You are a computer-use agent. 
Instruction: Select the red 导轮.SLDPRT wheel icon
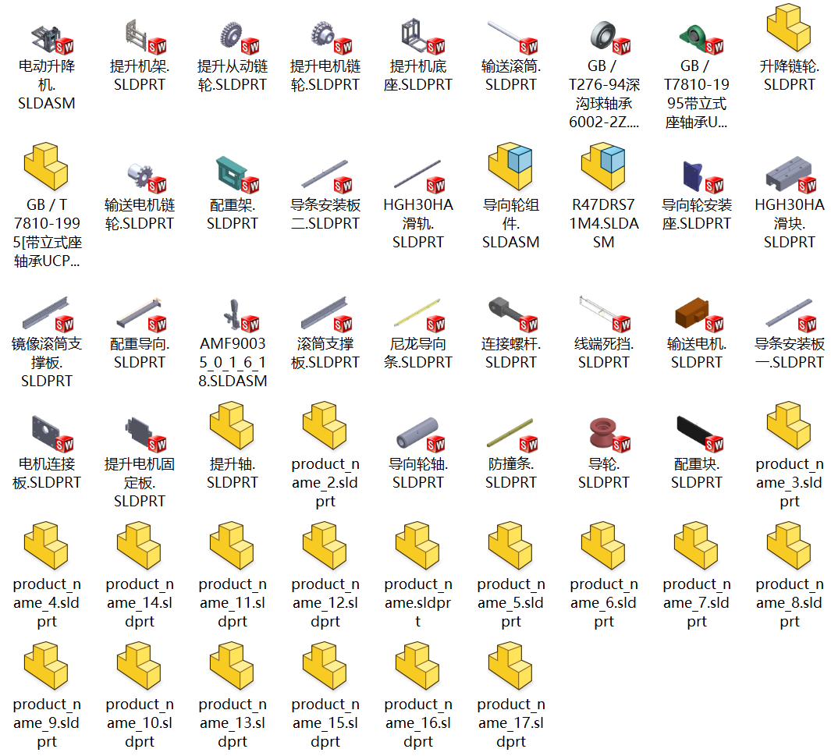point(610,435)
